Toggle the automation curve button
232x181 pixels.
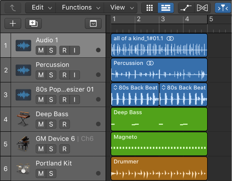coord(186,8)
